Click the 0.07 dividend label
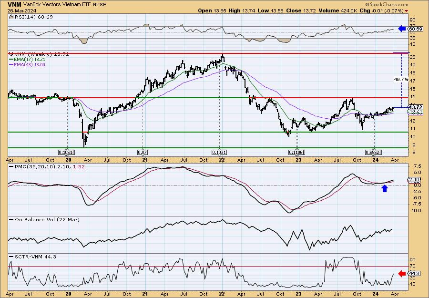 point(143,153)
